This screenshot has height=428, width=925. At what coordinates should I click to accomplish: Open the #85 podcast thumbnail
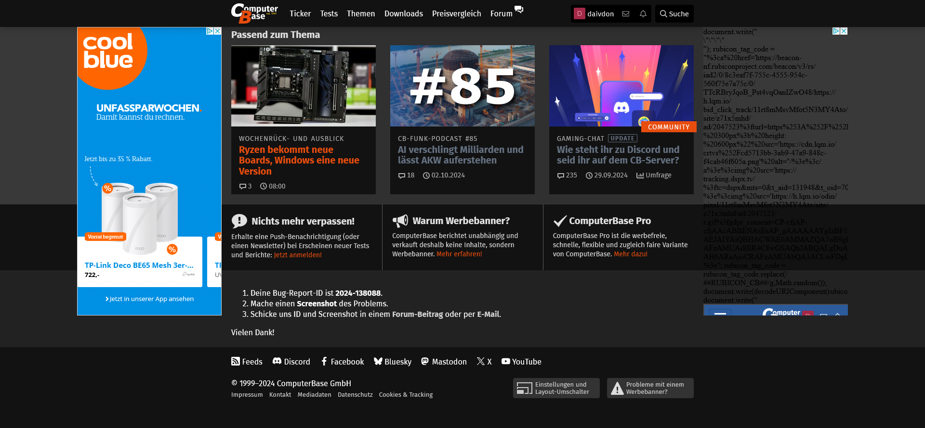click(x=462, y=86)
